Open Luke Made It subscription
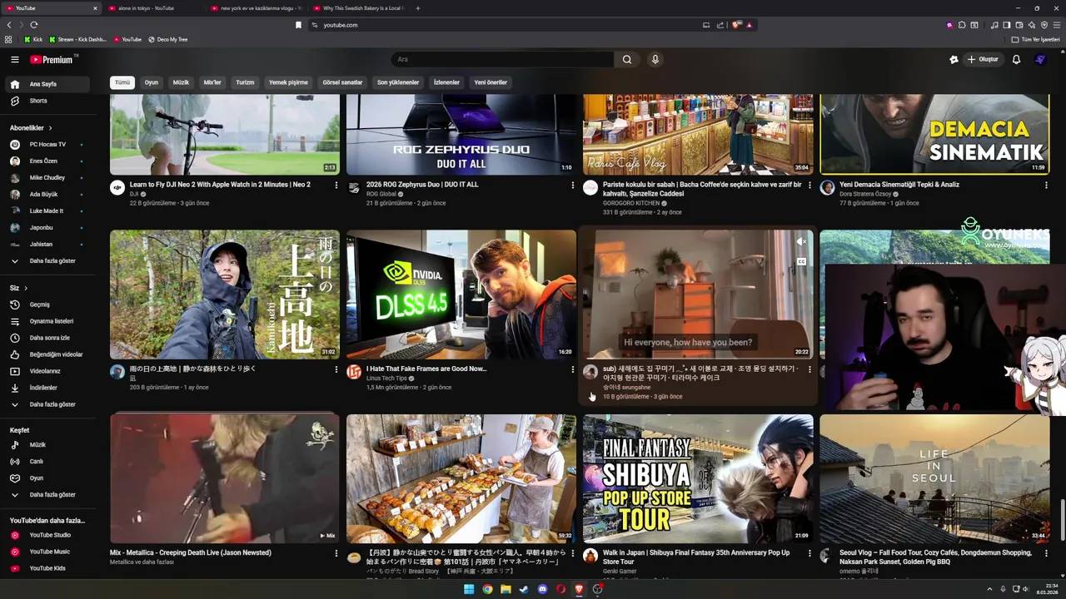Screen dimensions: 1066x599 click(x=48, y=211)
